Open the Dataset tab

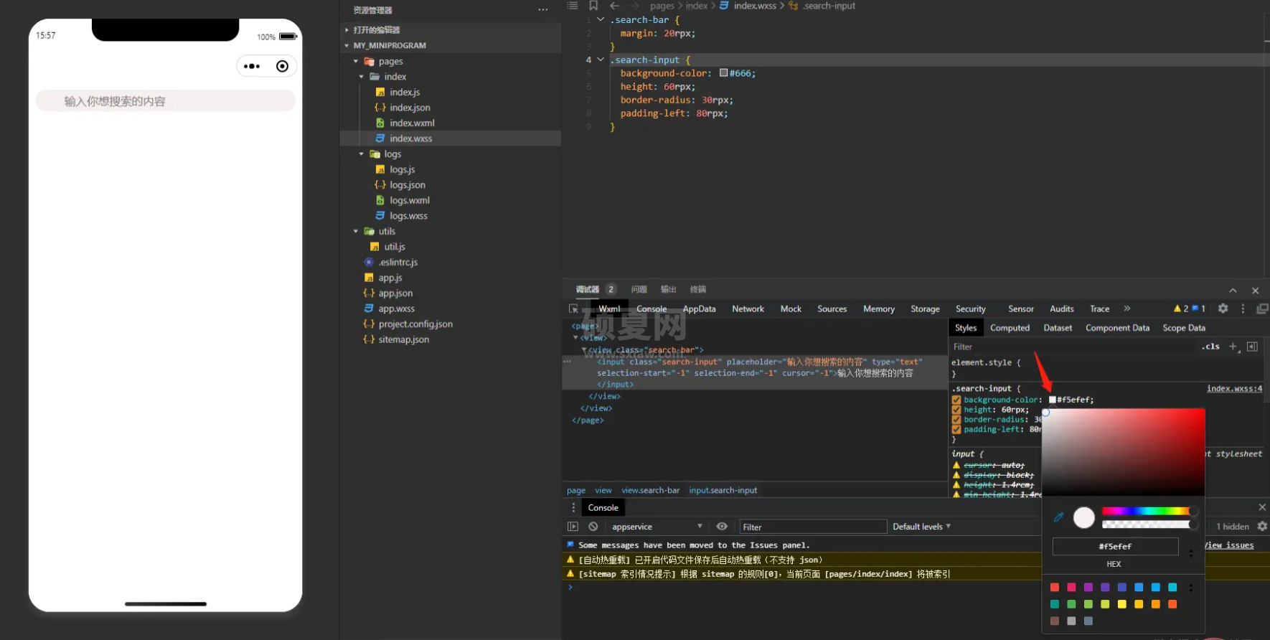pyautogui.click(x=1058, y=328)
